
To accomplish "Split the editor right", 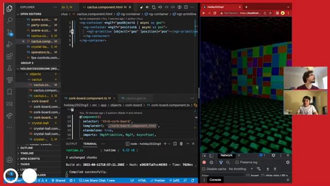I will tap(186, 7).
